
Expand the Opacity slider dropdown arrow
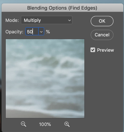41,32
